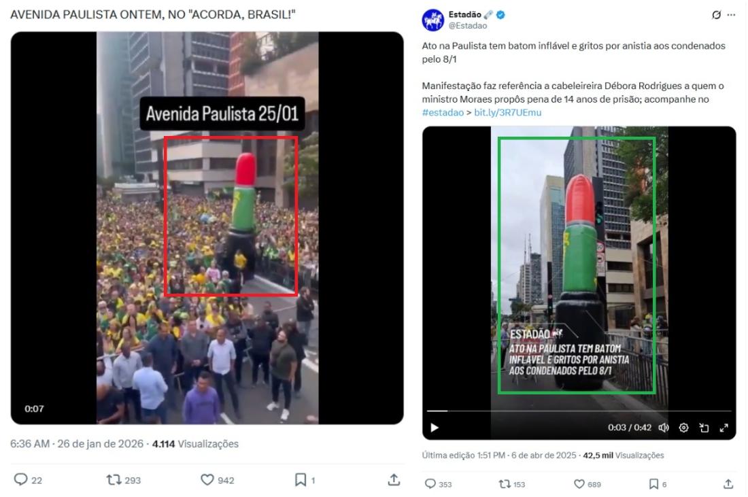
Task: Like the Estadão post with 689 likes
Action: coord(579,483)
